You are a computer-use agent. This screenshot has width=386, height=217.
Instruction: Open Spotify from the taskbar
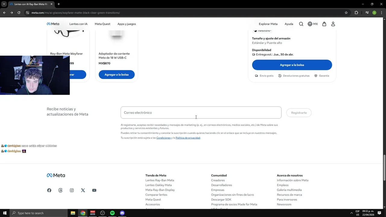pos(112,213)
